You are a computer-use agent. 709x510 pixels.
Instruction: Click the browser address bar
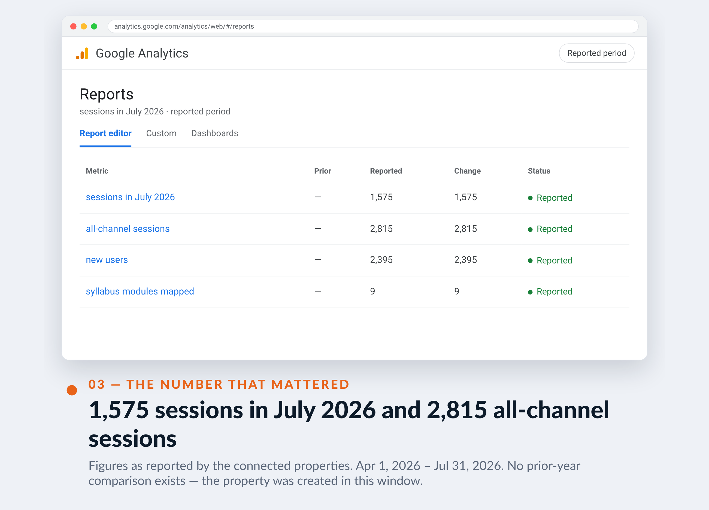[x=373, y=27]
